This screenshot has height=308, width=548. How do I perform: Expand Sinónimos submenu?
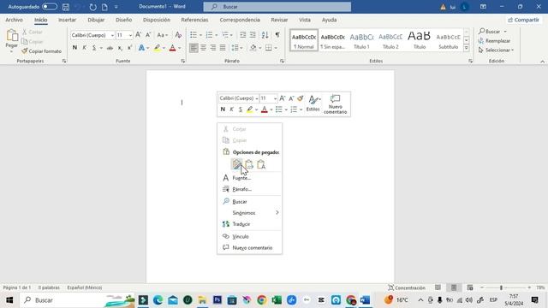click(x=249, y=213)
